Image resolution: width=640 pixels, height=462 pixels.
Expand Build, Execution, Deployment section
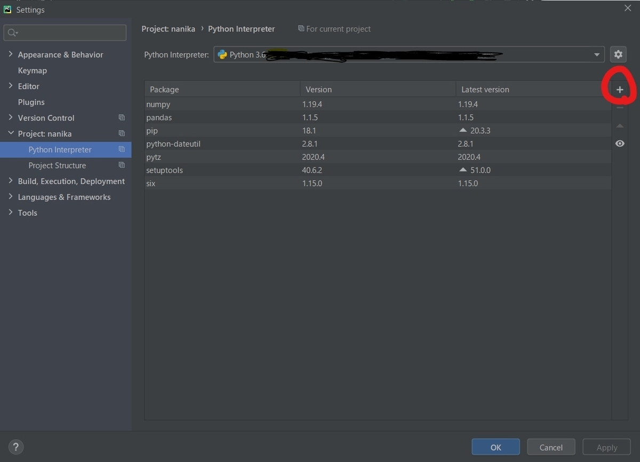(11, 181)
